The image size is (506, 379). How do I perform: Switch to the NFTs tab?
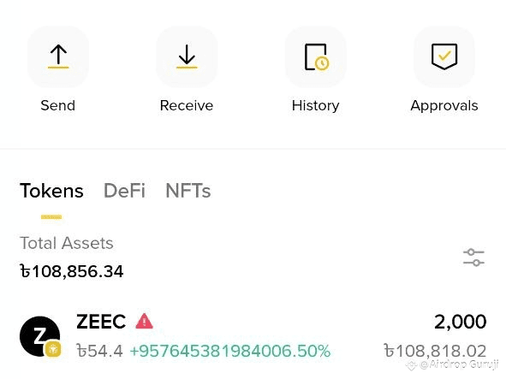click(x=188, y=190)
